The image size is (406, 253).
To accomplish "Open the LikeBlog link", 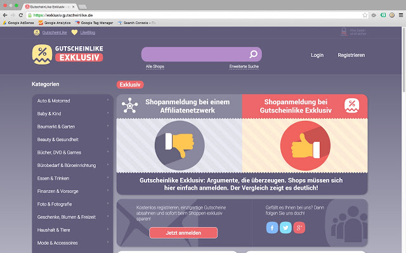I will pyautogui.click(x=88, y=32).
